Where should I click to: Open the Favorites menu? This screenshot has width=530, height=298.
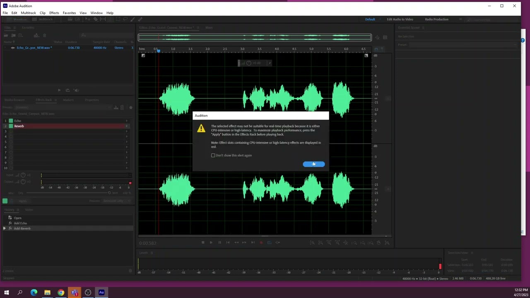[x=69, y=13]
